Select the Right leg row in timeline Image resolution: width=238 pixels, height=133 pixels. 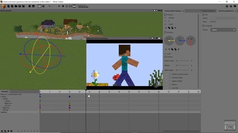coord(20,108)
